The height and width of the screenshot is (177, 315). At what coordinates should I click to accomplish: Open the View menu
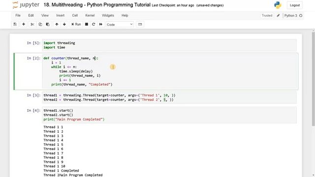(45, 15)
